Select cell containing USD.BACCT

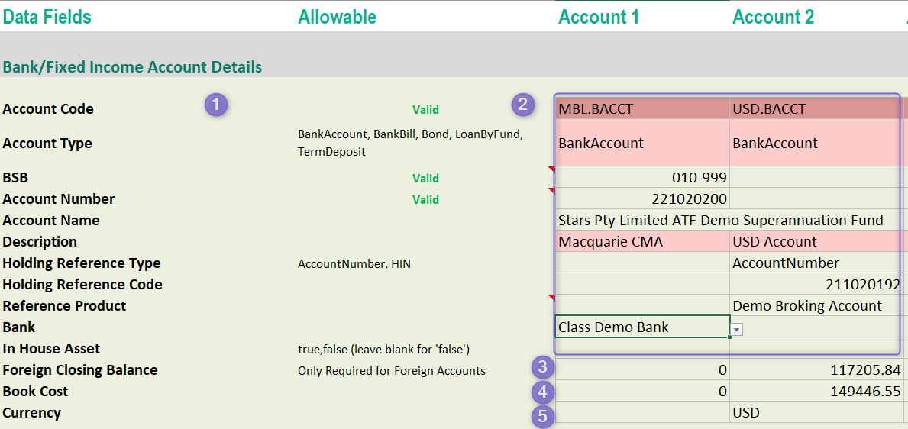(x=816, y=108)
